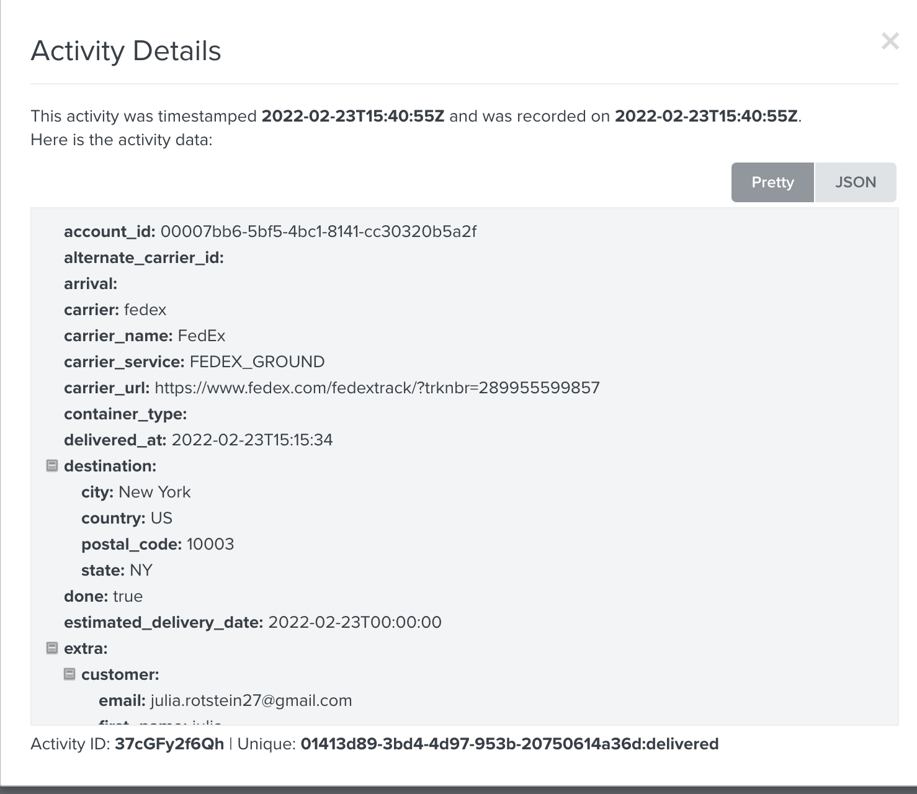917x794 pixels.
Task: Switch to the JSON view
Action: click(855, 182)
